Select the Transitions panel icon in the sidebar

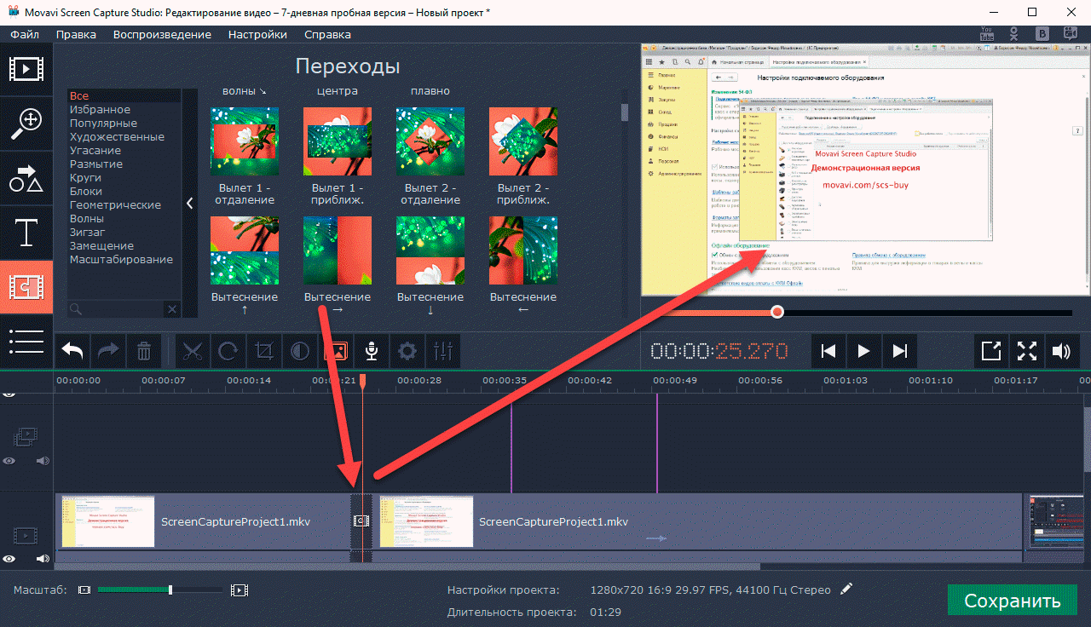click(x=26, y=287)
